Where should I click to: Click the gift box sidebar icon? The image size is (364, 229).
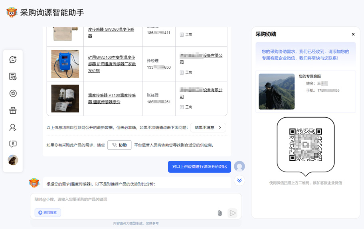13,111
